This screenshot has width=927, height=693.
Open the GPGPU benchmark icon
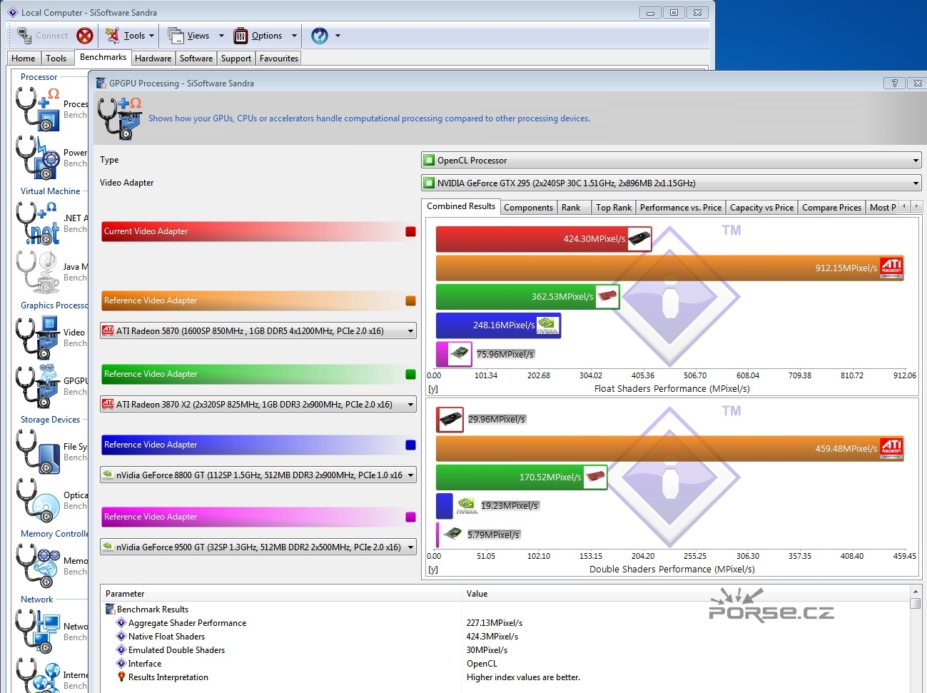pos(38,386)
